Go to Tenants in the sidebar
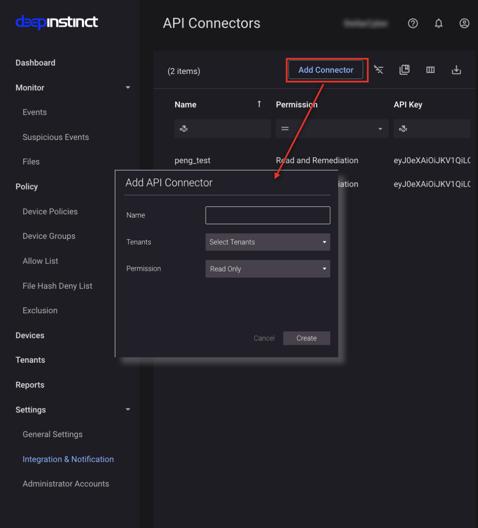Screen dimensions: 478x528 (30, 360)
